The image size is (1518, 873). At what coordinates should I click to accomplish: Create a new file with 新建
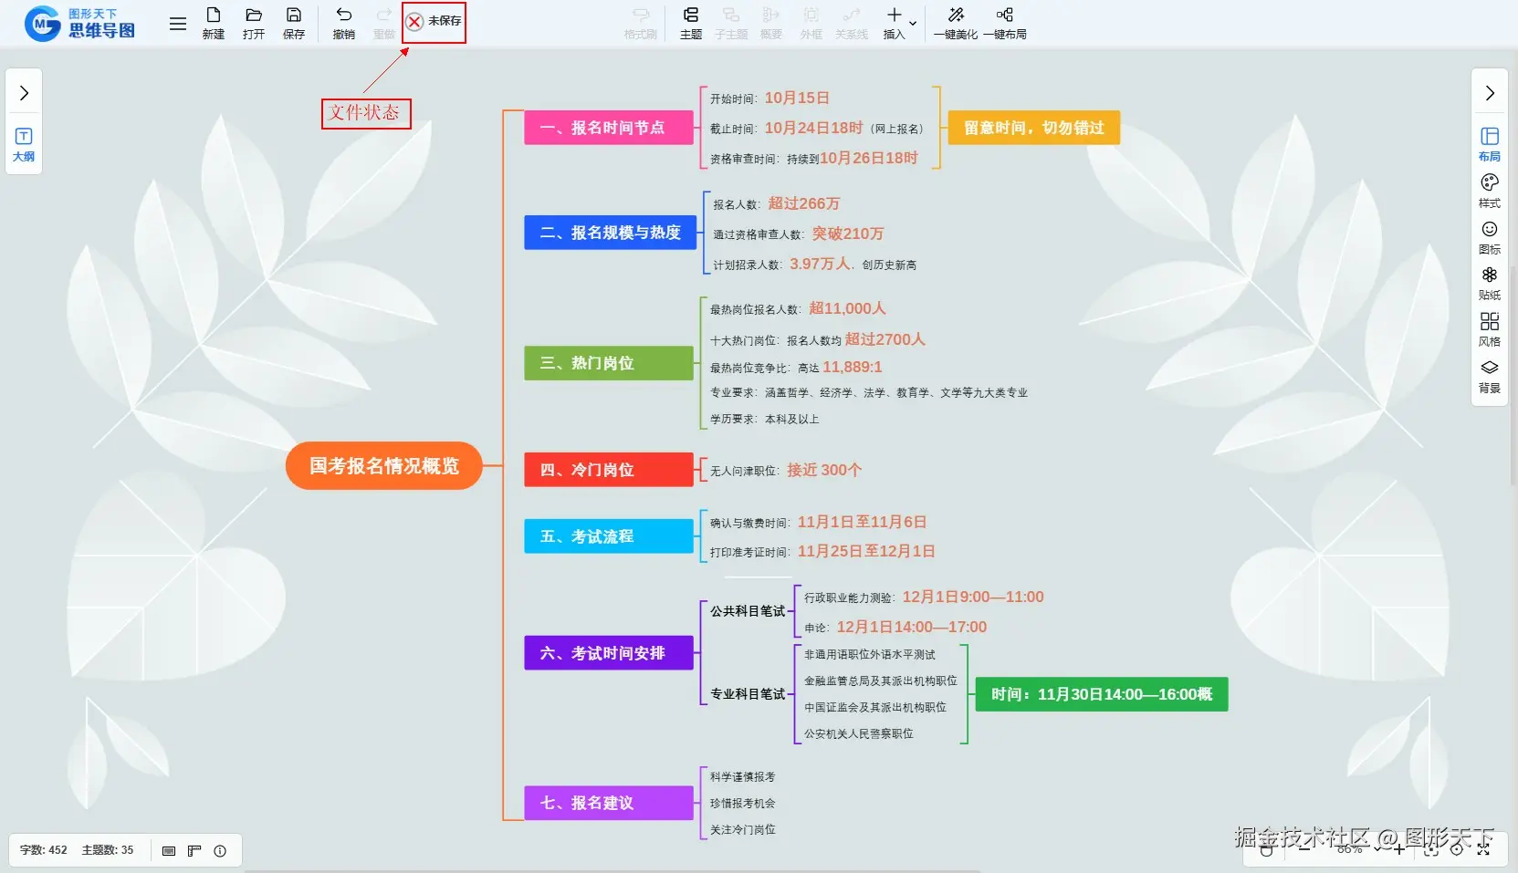(214, 23)
